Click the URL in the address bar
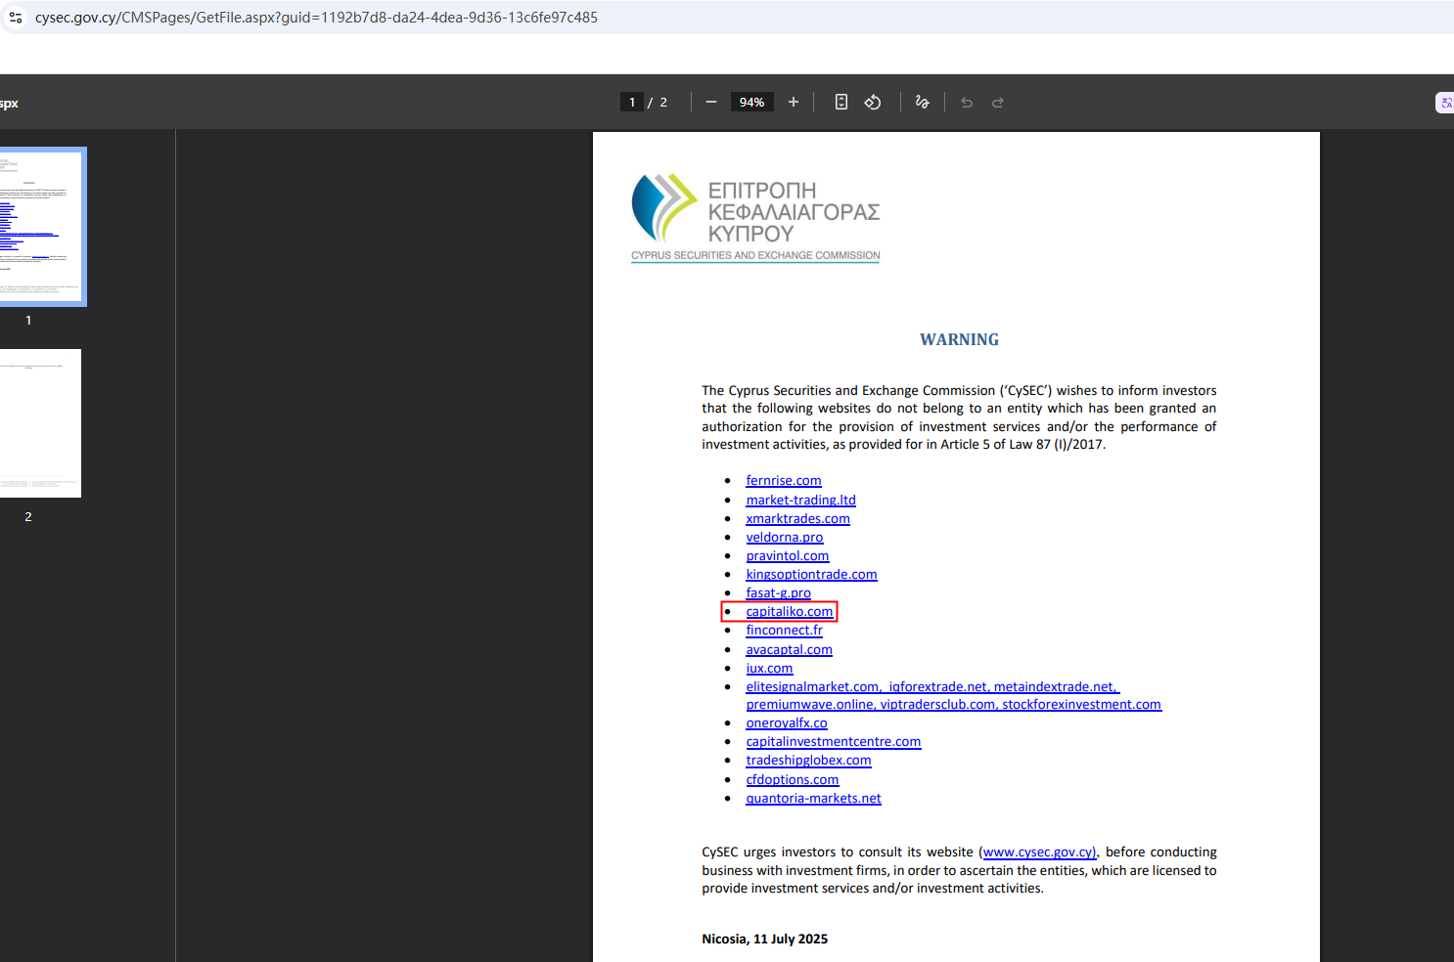 pyautogui.click(x=316, y=18)
